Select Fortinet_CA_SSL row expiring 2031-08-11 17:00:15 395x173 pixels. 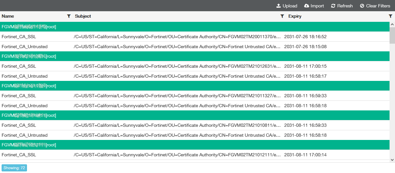195,66
